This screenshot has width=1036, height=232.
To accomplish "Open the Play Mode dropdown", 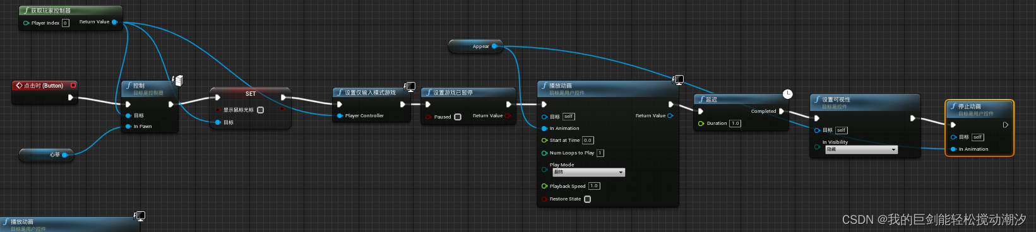I will pyautogui.click(x=588, y=172).
